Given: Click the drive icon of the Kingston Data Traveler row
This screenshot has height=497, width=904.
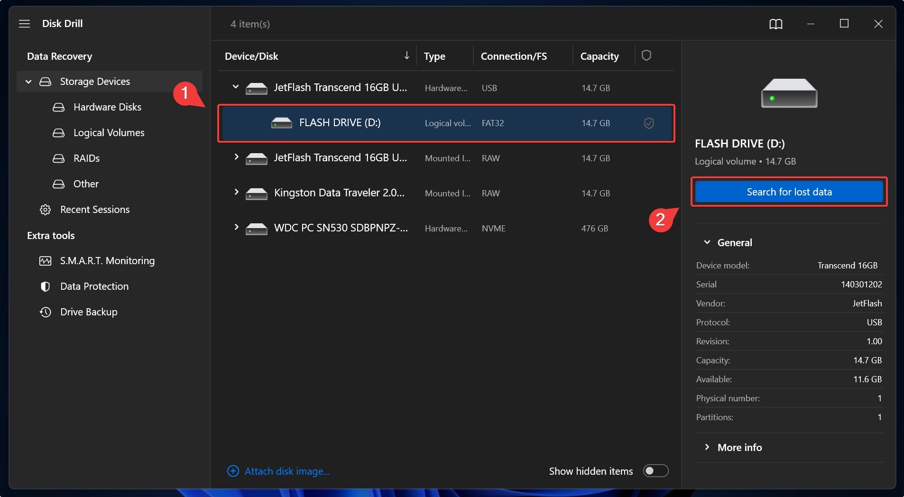Looking at the screenshot, I should (x=257, y=193).
